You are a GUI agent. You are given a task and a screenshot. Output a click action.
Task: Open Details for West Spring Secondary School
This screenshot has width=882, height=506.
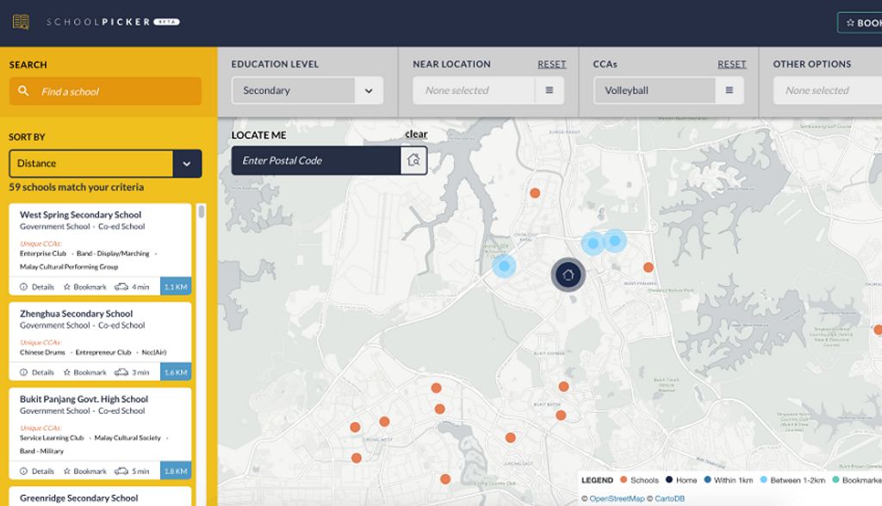[x=37, y=287]
